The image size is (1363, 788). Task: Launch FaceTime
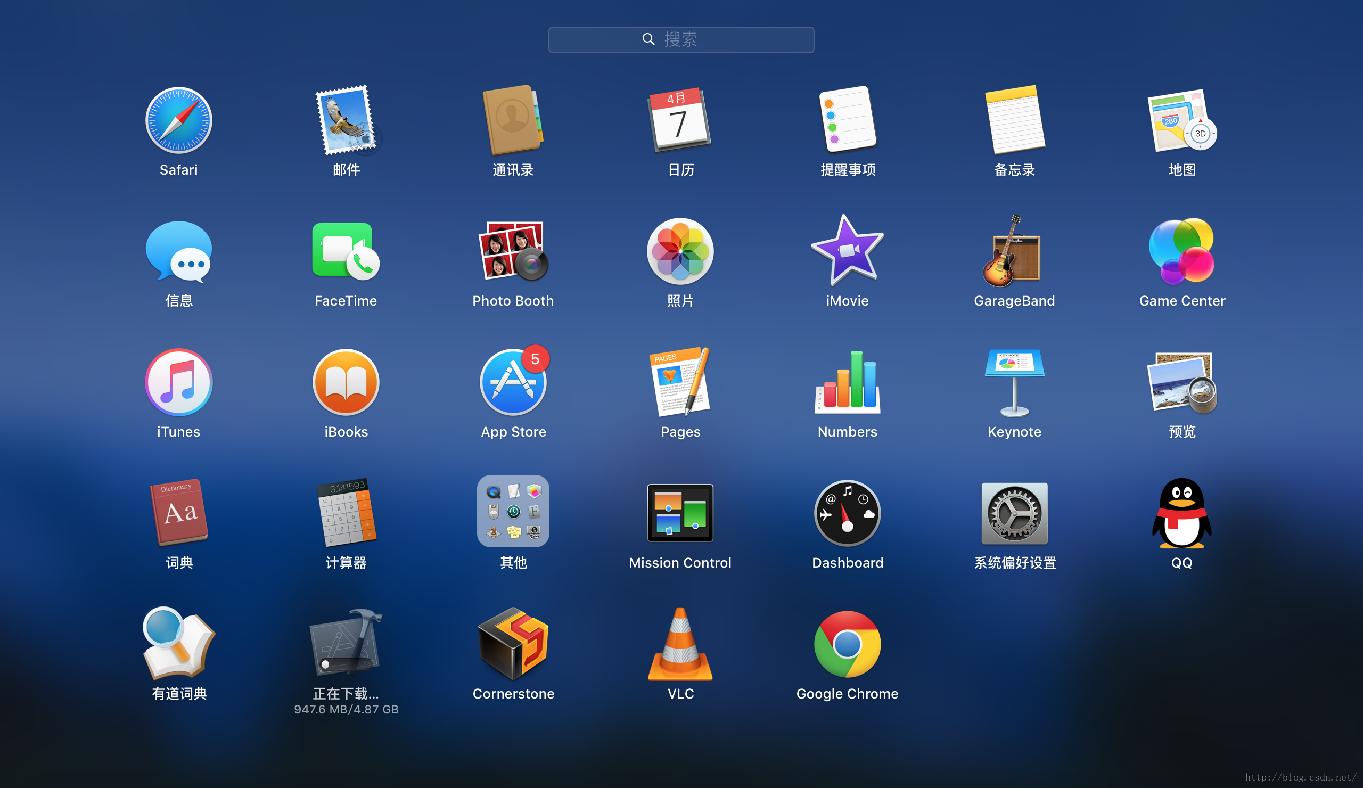click(x=346, y=251)
